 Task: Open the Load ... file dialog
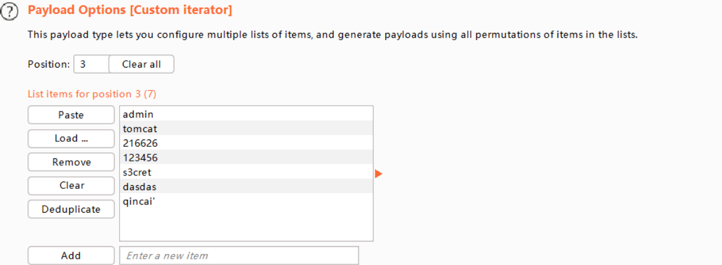tap(71, 138)
